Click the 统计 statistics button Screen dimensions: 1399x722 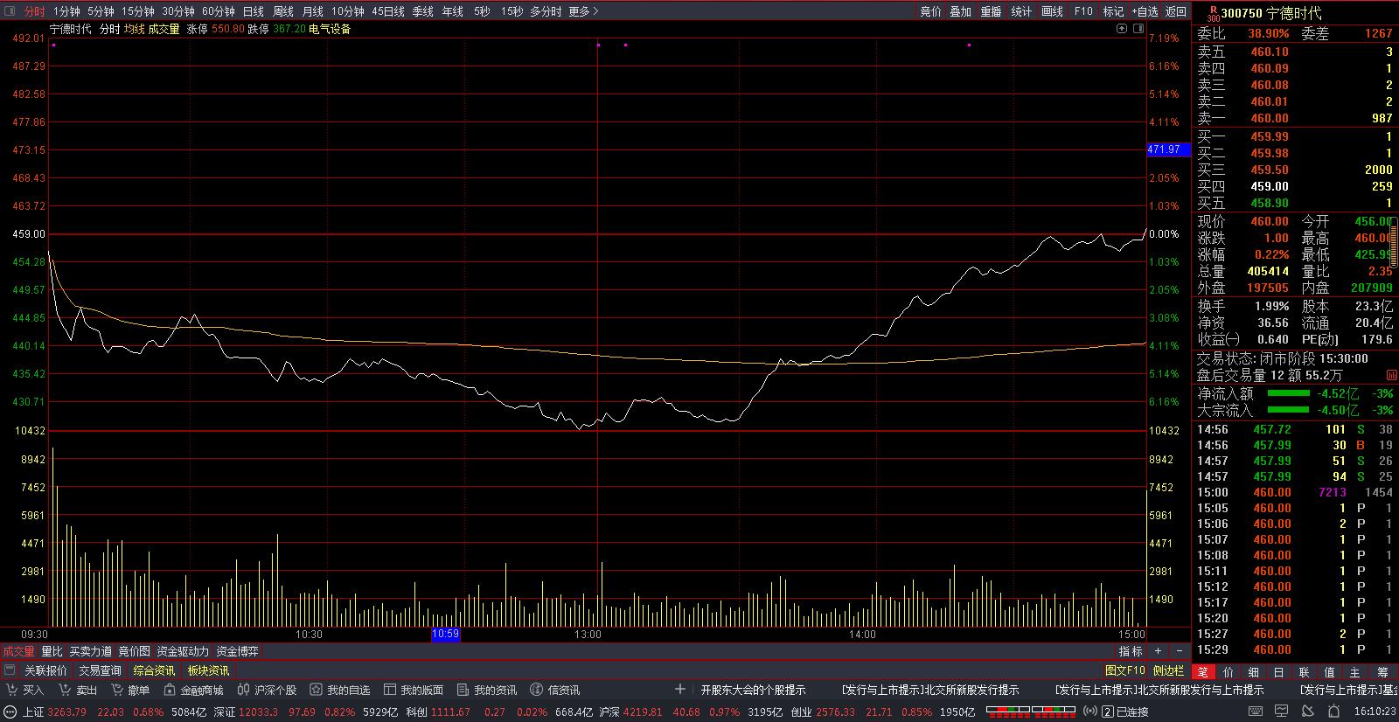[1021, 11]
